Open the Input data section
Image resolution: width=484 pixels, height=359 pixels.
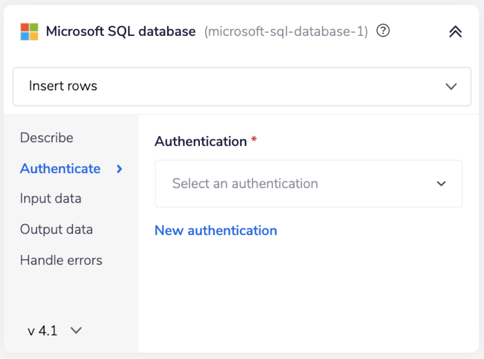coord(50,199)
